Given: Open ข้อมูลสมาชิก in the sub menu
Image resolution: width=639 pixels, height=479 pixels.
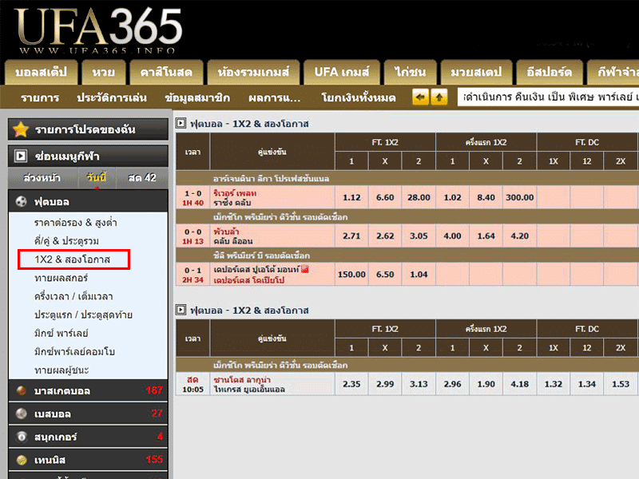Looking at the screenshot, I should 197,97.
